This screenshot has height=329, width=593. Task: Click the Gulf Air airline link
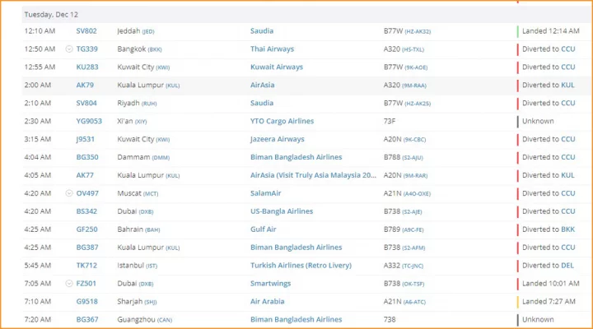pyautogui.click(x=264, y=229)
